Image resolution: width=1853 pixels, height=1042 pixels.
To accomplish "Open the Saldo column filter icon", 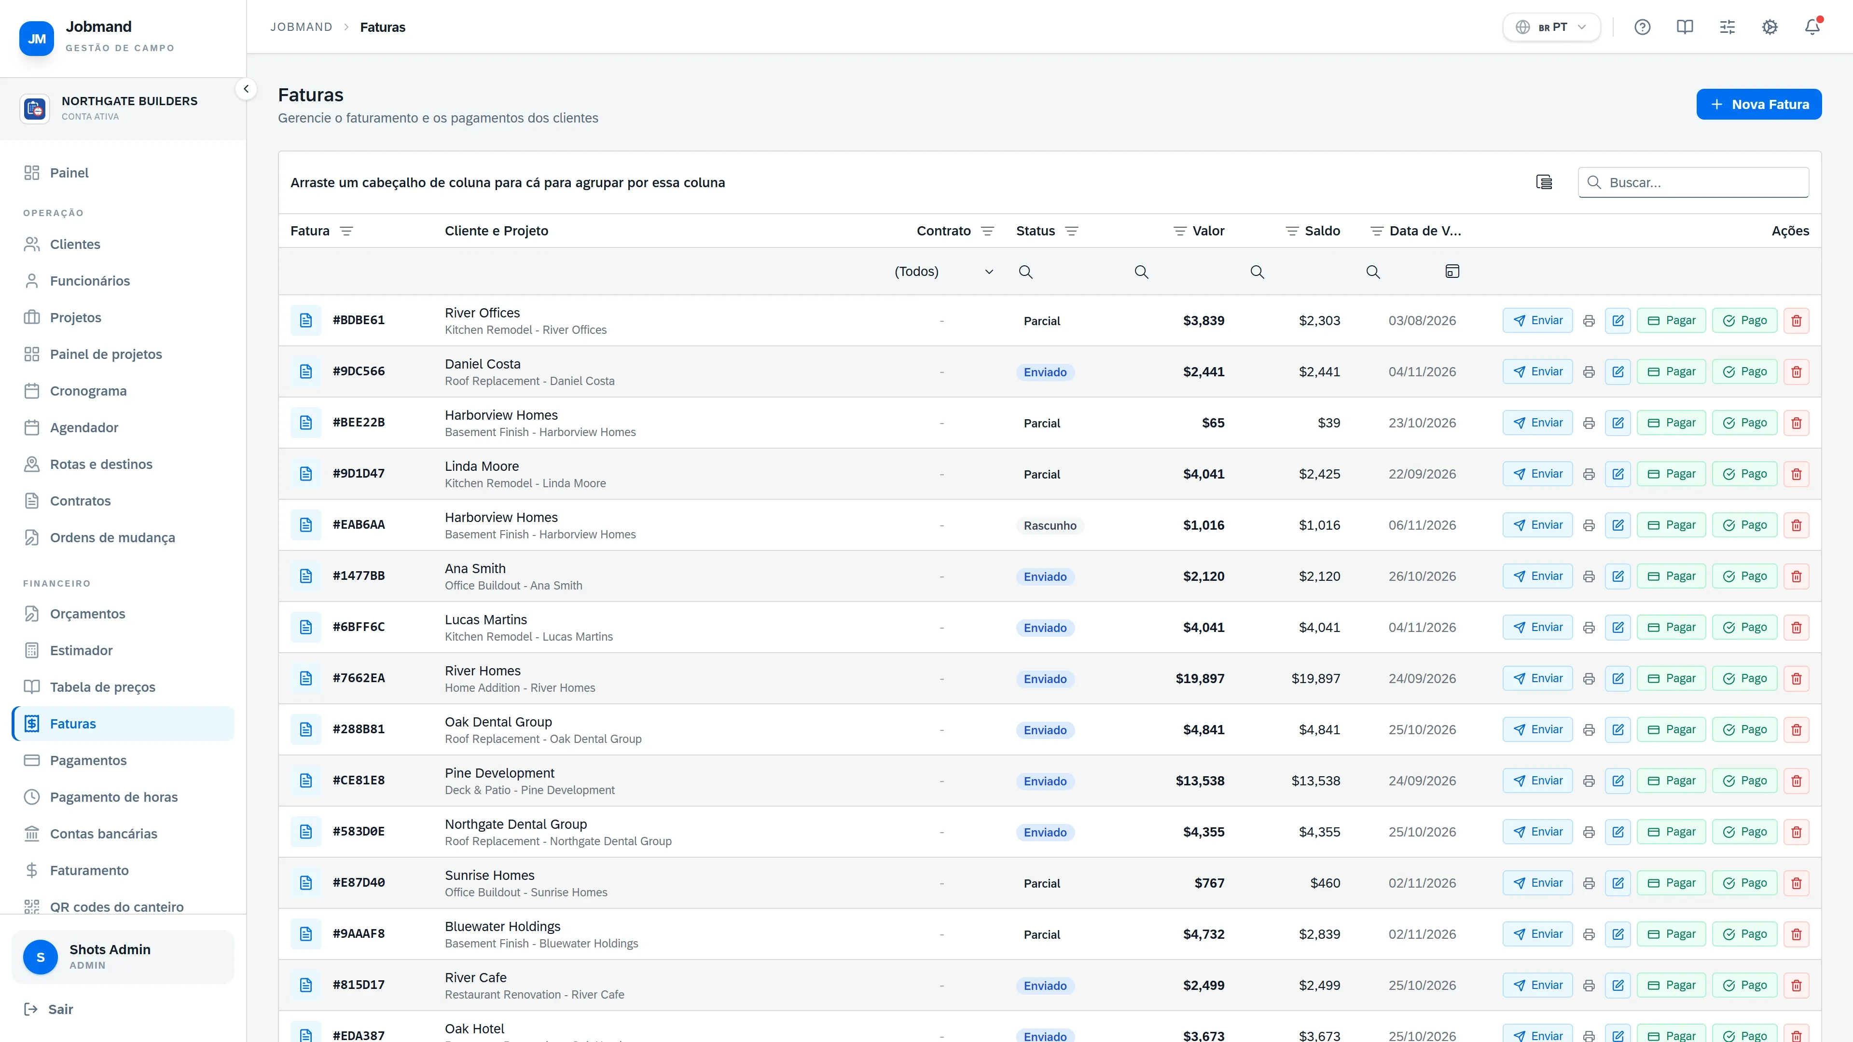I will pos(1292,231).
